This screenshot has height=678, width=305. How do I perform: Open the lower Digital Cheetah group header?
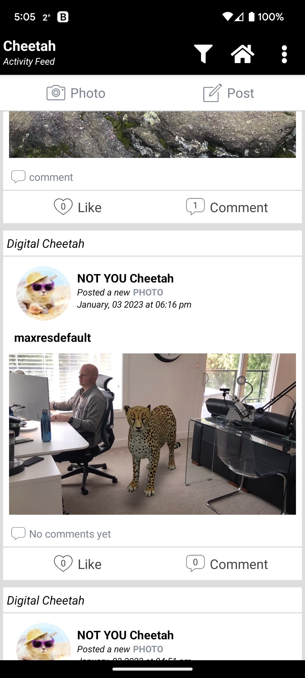pyautogui.click(x=45, y=600)
